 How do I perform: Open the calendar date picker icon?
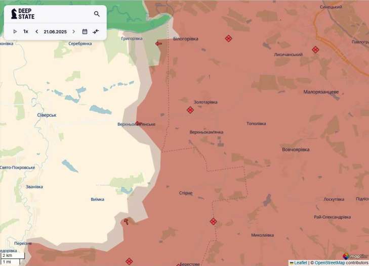(85, 31)
